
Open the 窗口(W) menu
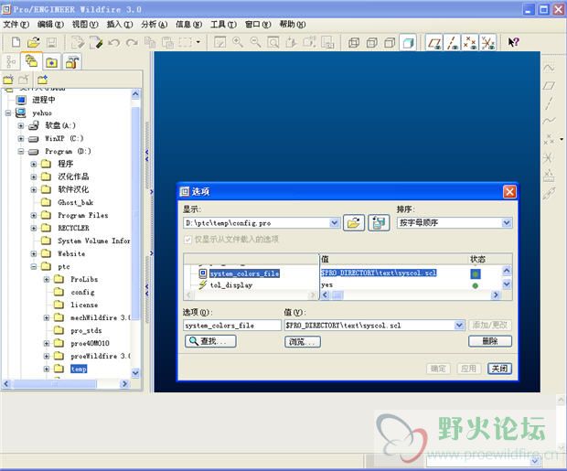pyautogui.click(x=258, y=25)
